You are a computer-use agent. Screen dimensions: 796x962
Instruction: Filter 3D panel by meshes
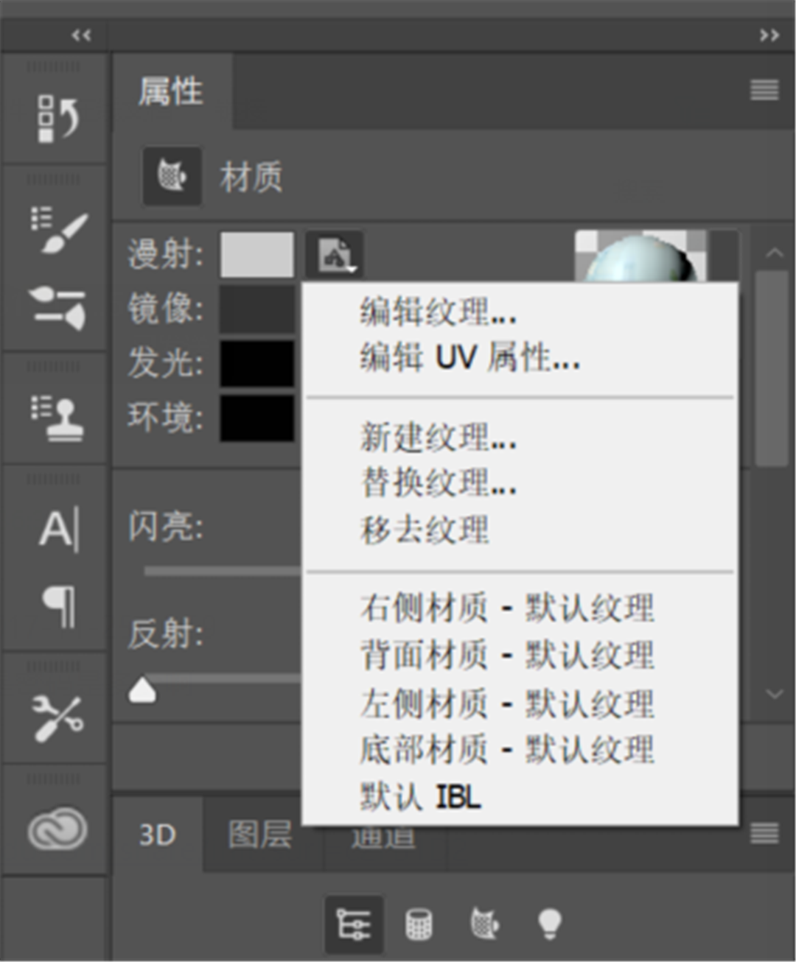(419, 924)
